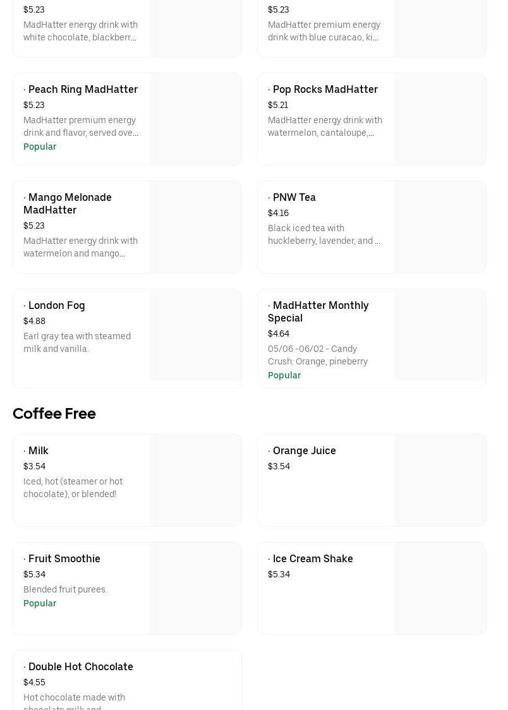Click the Popular label under Fruit Smoothie
The width and height of the screenshot is (508, 710).
[40, 604]
